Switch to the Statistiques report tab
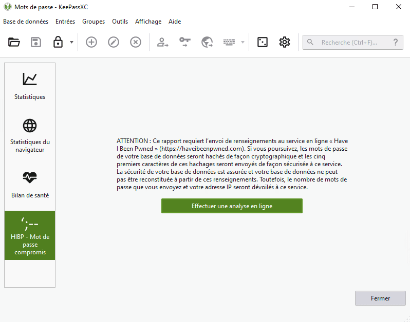410x322 pixels. (30, 86)
